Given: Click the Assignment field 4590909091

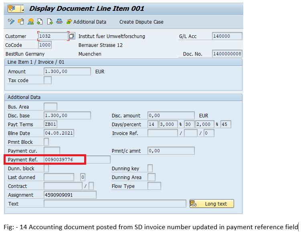Looking at the screenshot, I should (x=70, y=195).
